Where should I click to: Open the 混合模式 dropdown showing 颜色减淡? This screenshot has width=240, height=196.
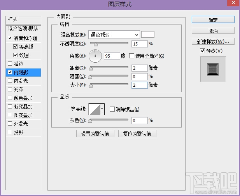click(x=114, y=35)
